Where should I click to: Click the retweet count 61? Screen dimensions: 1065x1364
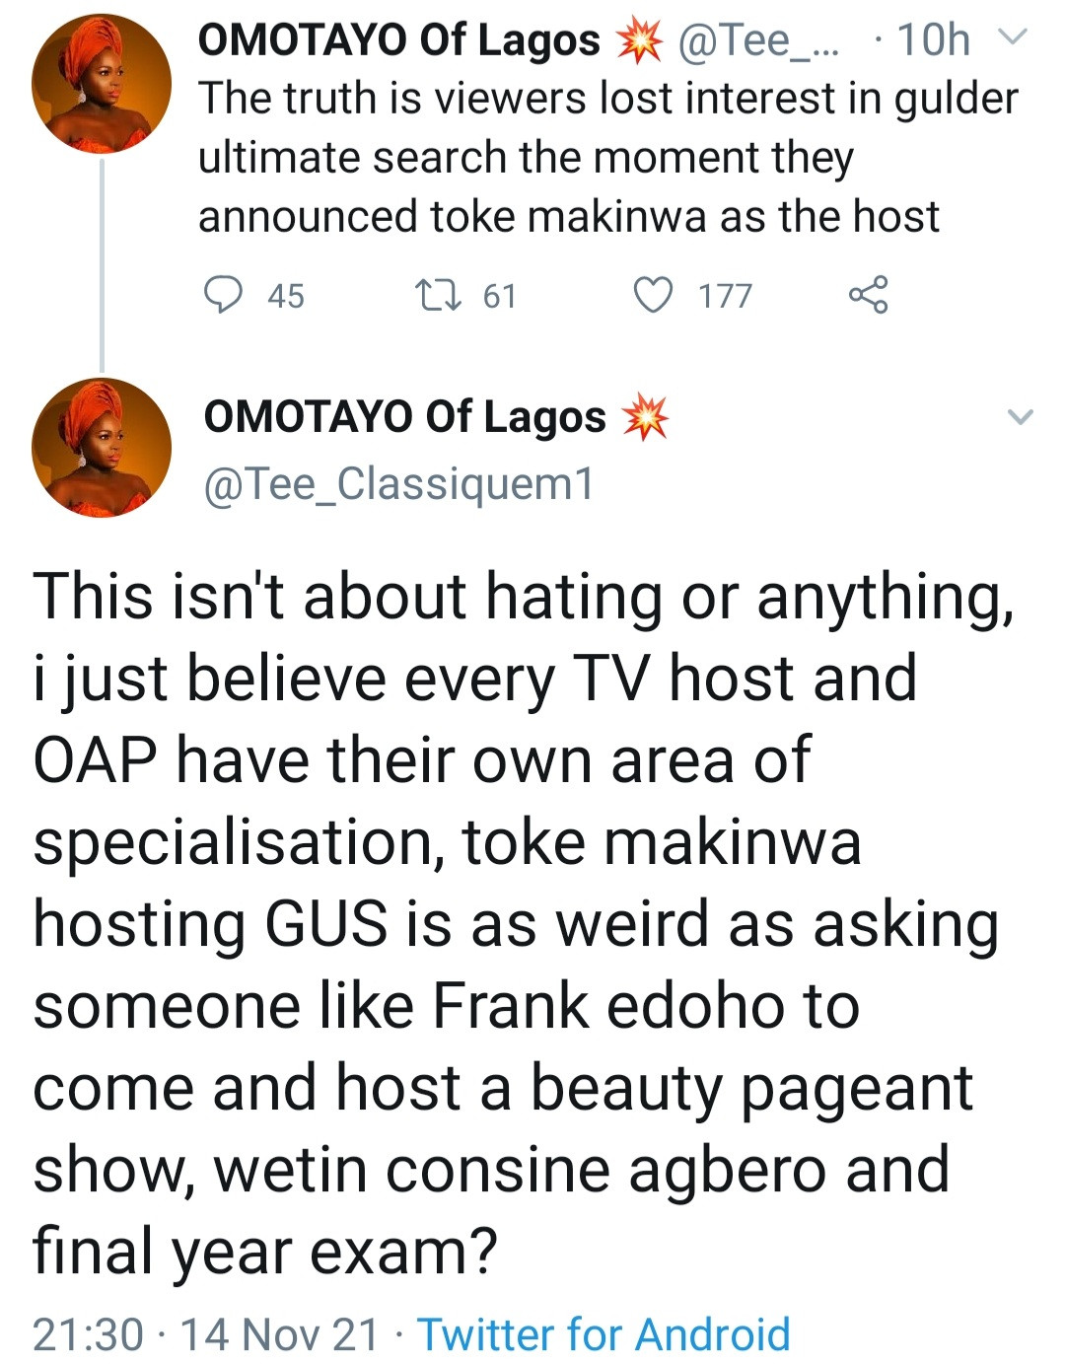(500, 296)
